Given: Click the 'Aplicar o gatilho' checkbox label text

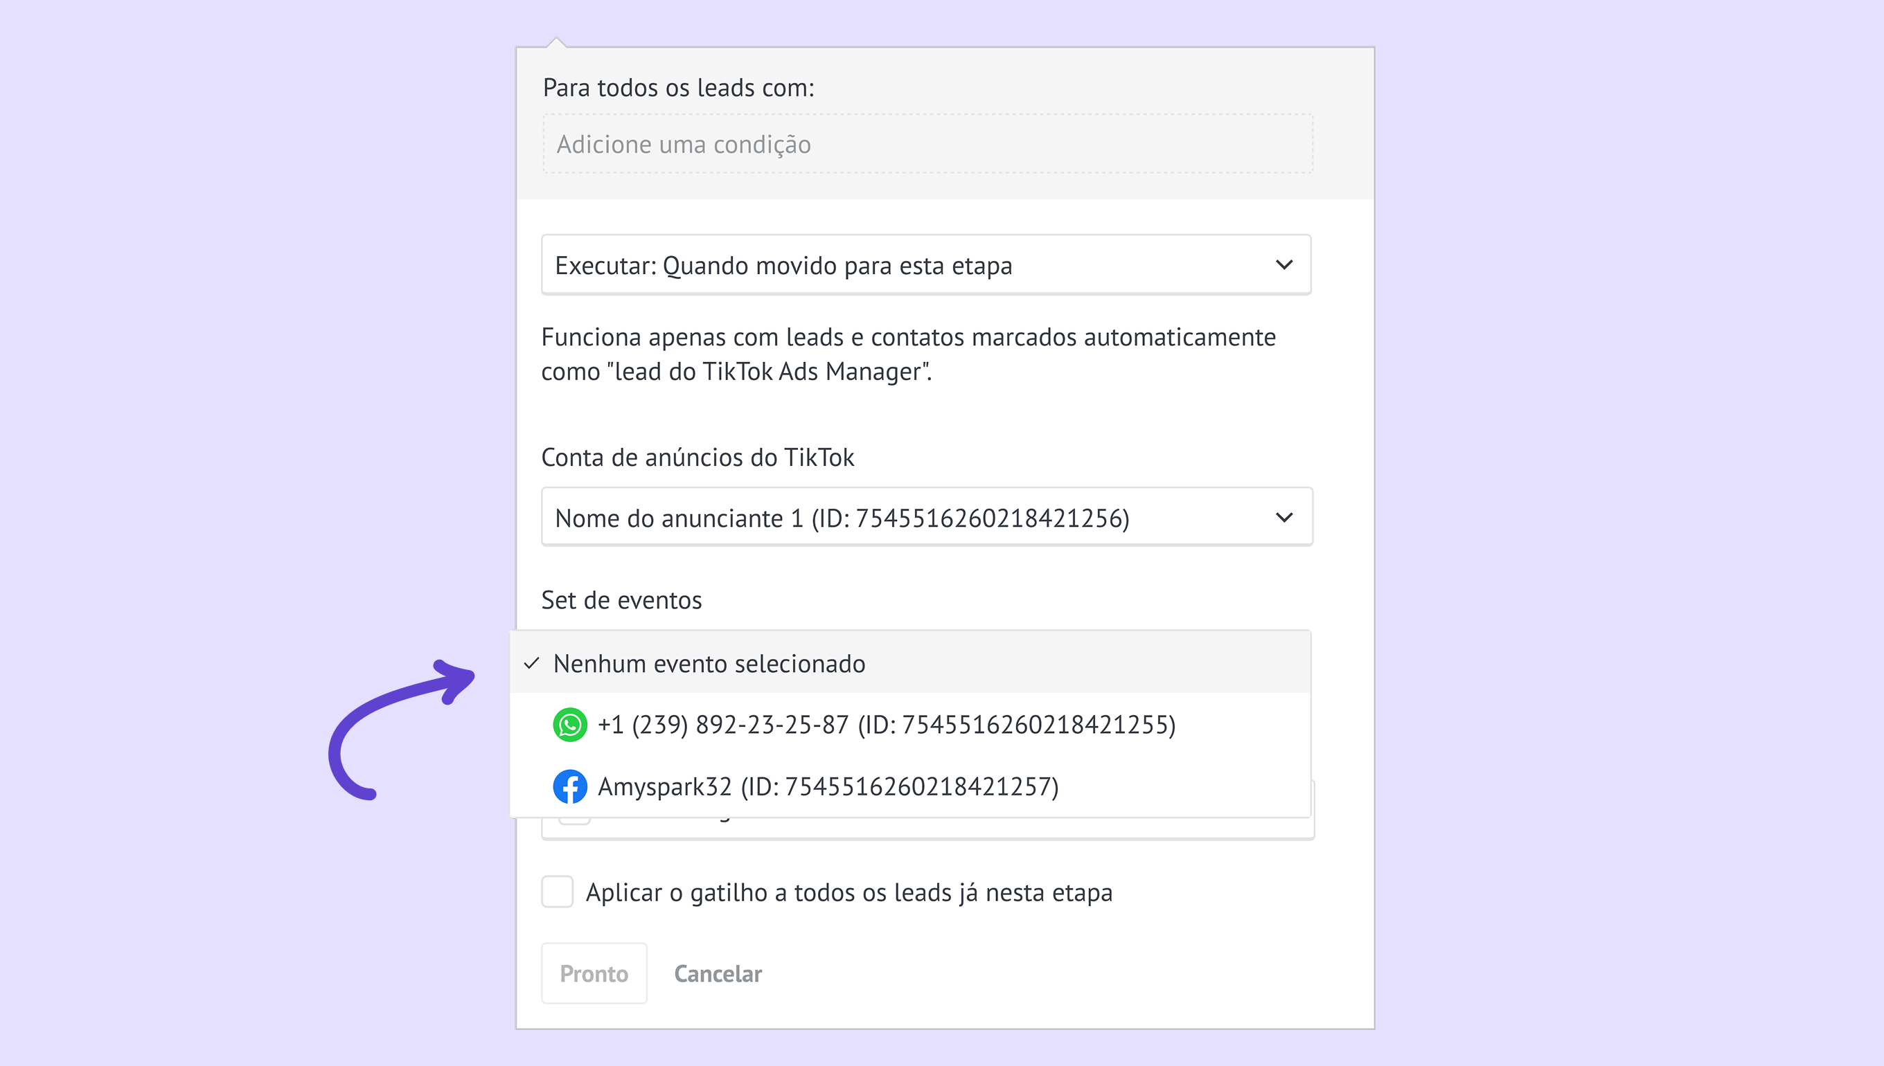Looking at the screenshot, I should coord(848,893).
